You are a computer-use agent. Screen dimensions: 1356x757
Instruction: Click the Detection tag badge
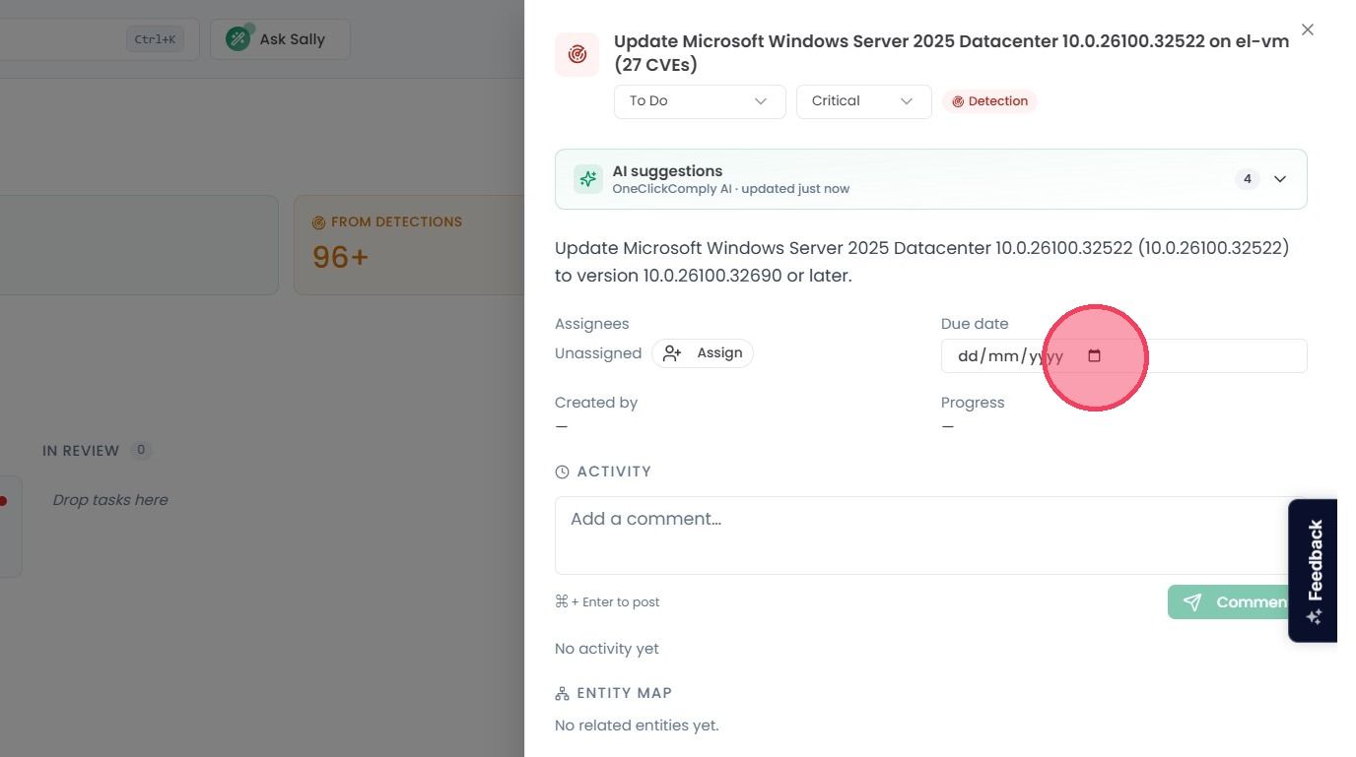989,101
